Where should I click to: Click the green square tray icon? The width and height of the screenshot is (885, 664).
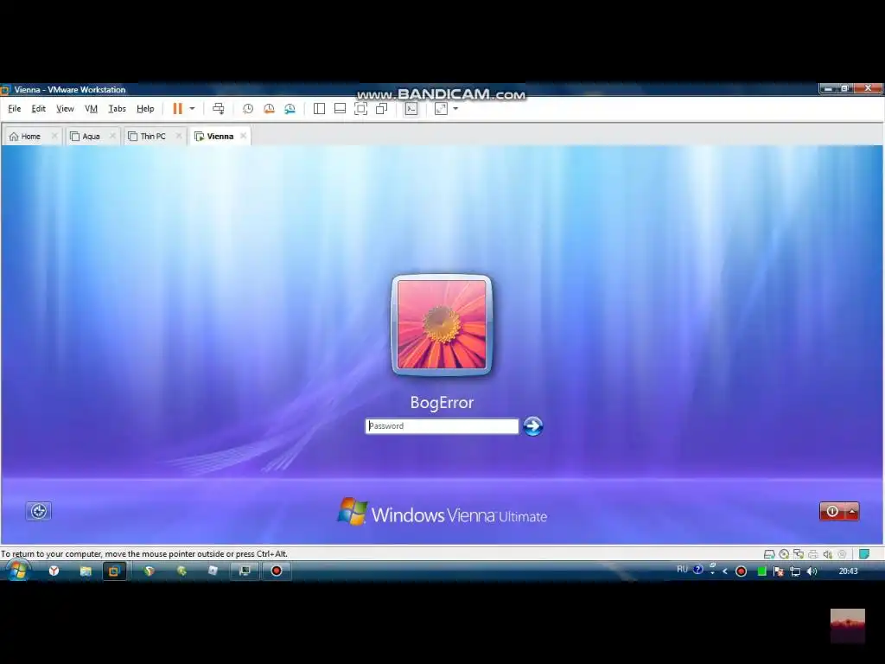(761, 571)
